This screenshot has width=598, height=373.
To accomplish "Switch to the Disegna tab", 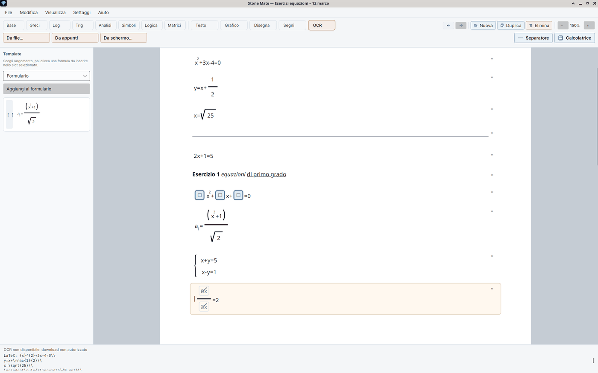I will [263, 25].
